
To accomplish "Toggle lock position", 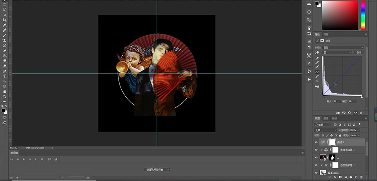I will (331, 136).
